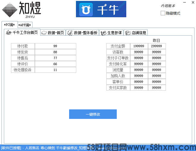The width and height of the screenshot is (196, 151).
Task: Click the 生意参谋 tab icon
Action: 104,33
